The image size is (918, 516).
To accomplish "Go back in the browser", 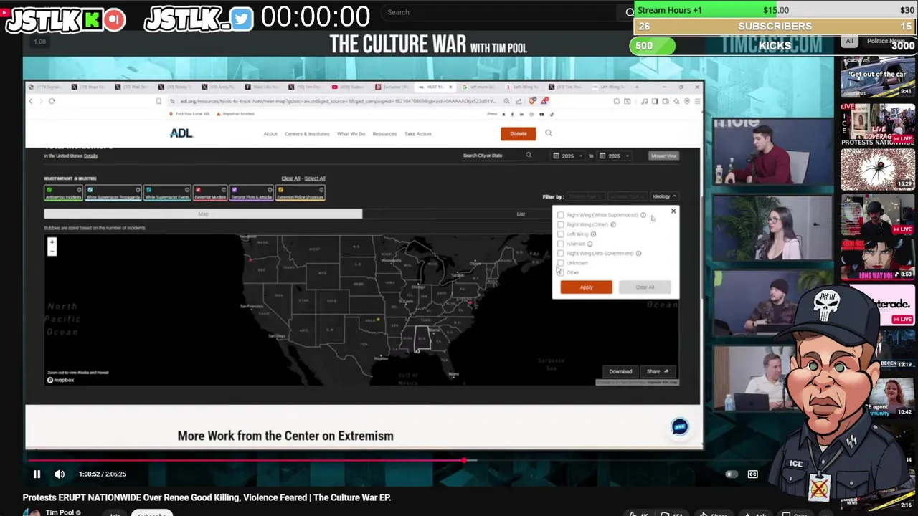I will tap(31, 101).
